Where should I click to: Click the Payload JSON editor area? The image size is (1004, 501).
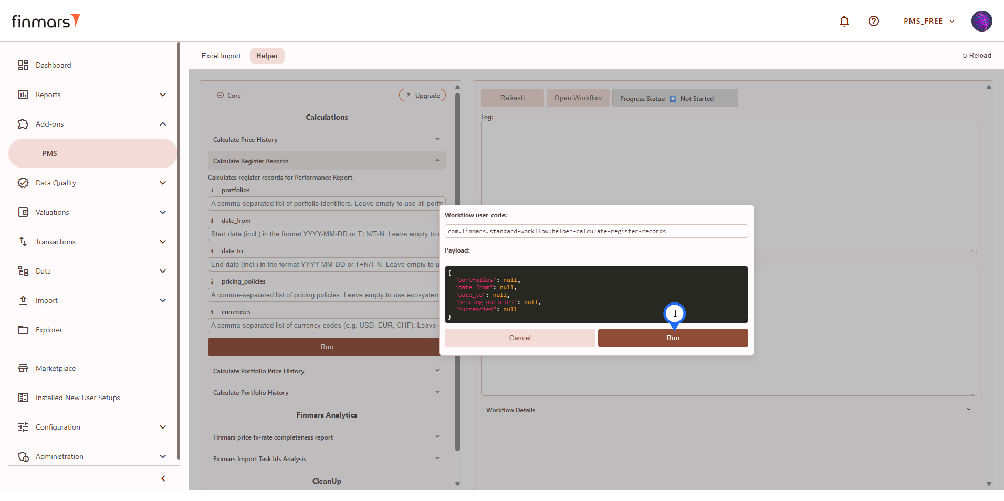(x=596, y=294)
